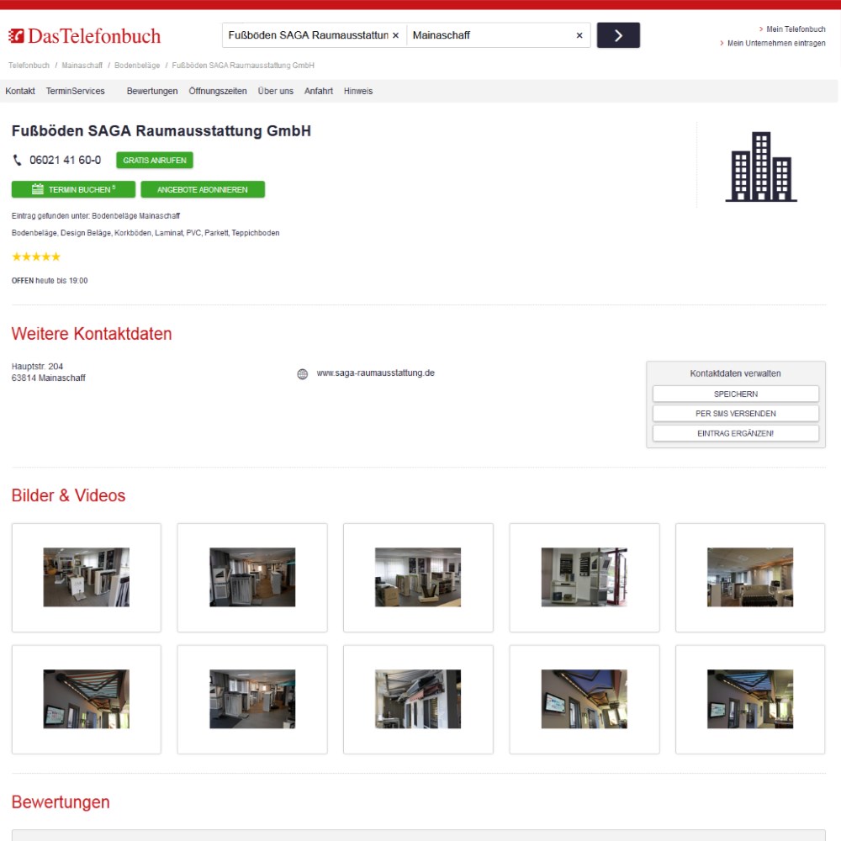Jump to the Bewertungen tab

tap(152, 91)
